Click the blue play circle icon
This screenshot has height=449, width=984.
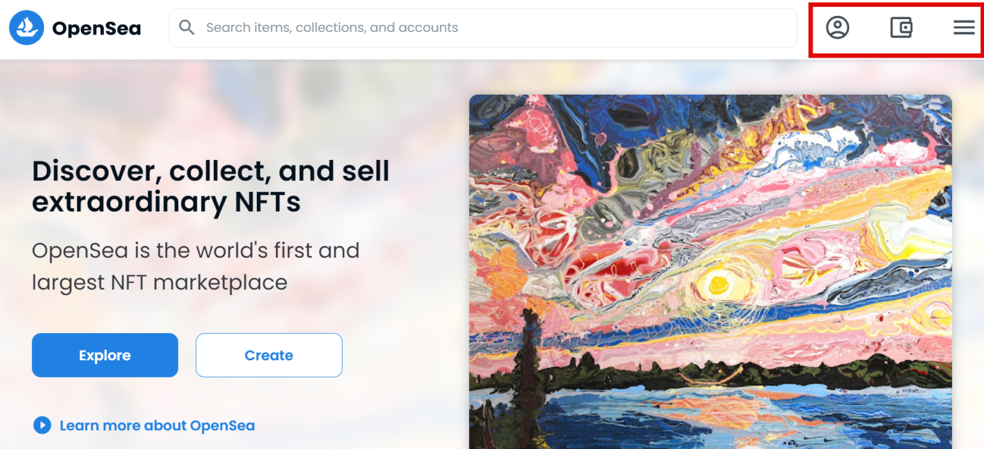pyautogui.click(x=42, y=425)
